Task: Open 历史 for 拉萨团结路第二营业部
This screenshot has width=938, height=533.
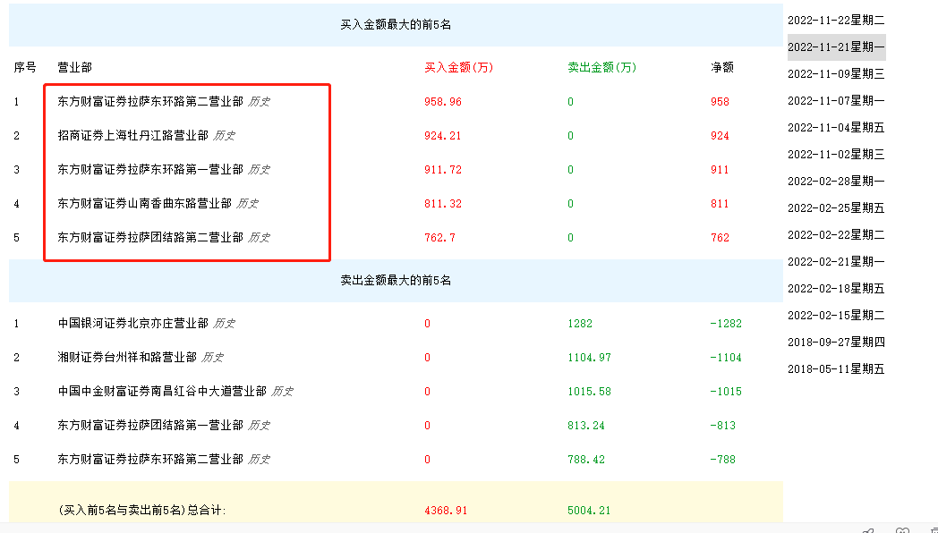Action: (259, 238)
